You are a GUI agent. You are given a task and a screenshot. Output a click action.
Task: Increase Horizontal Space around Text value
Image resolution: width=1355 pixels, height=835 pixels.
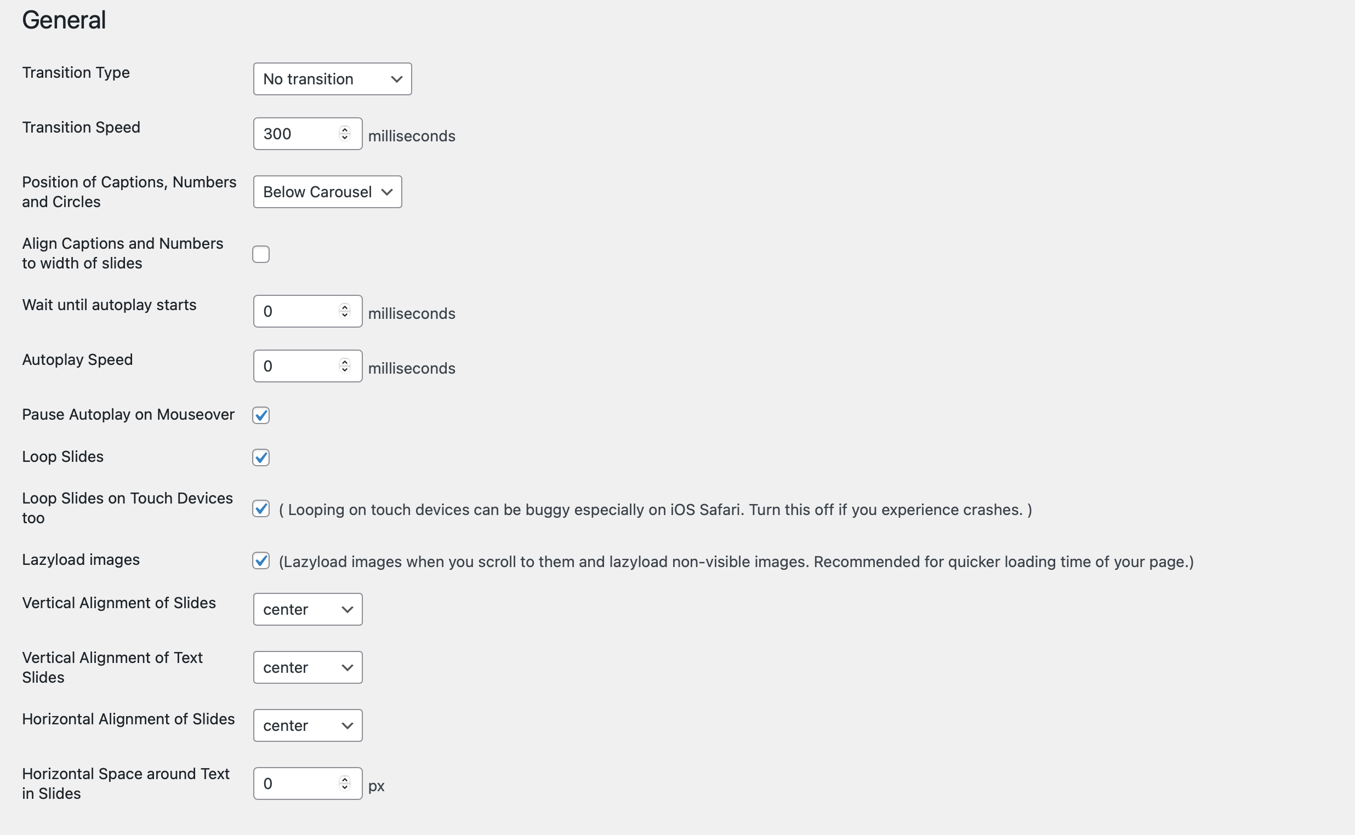coord(345,780)
